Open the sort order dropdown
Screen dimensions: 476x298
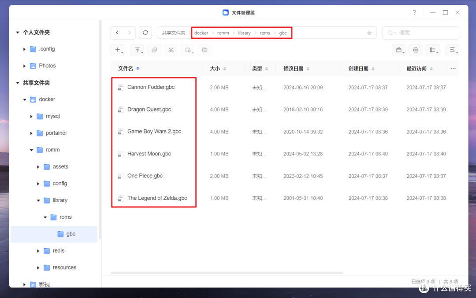point(452,50)
